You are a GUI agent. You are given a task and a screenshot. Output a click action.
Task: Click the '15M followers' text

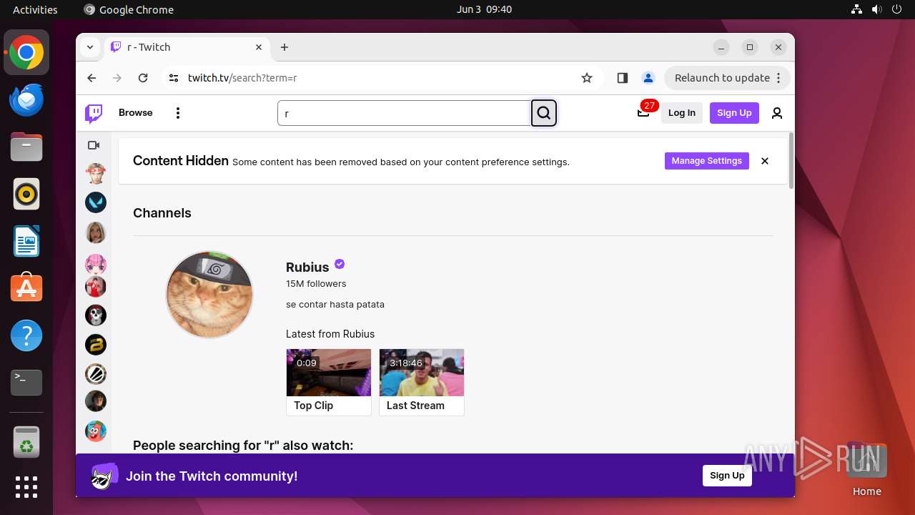click(x=316, y=284)
